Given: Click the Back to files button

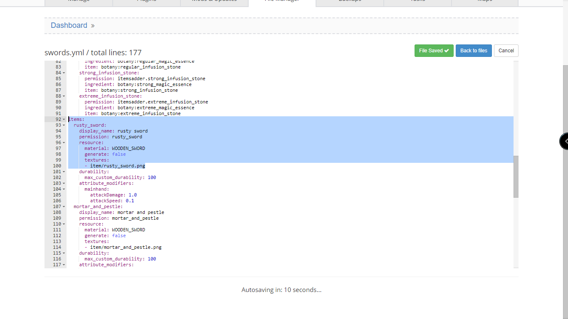Looking at the screenshot, I should coord(474,50).
